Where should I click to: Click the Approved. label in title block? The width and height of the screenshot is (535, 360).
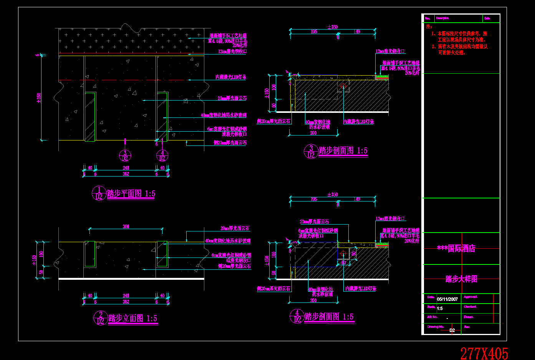point(470,297)
